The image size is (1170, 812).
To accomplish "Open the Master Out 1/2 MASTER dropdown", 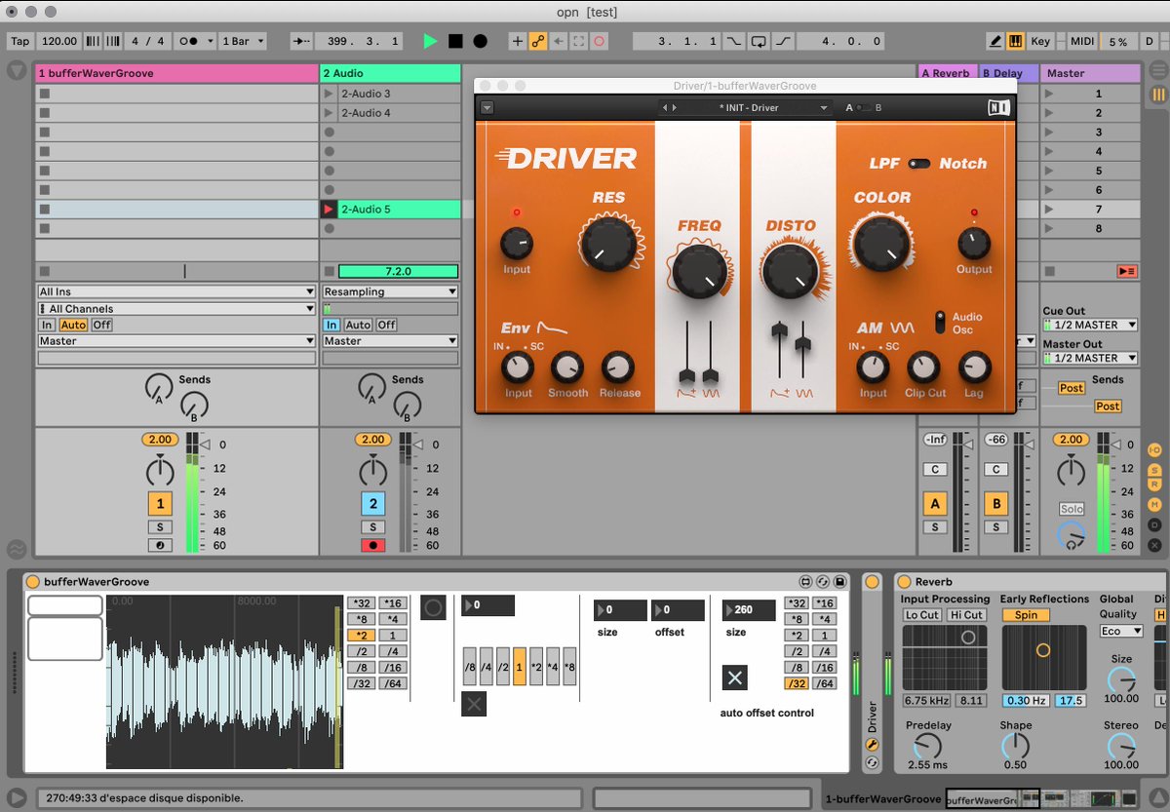I will [1090, 358].
